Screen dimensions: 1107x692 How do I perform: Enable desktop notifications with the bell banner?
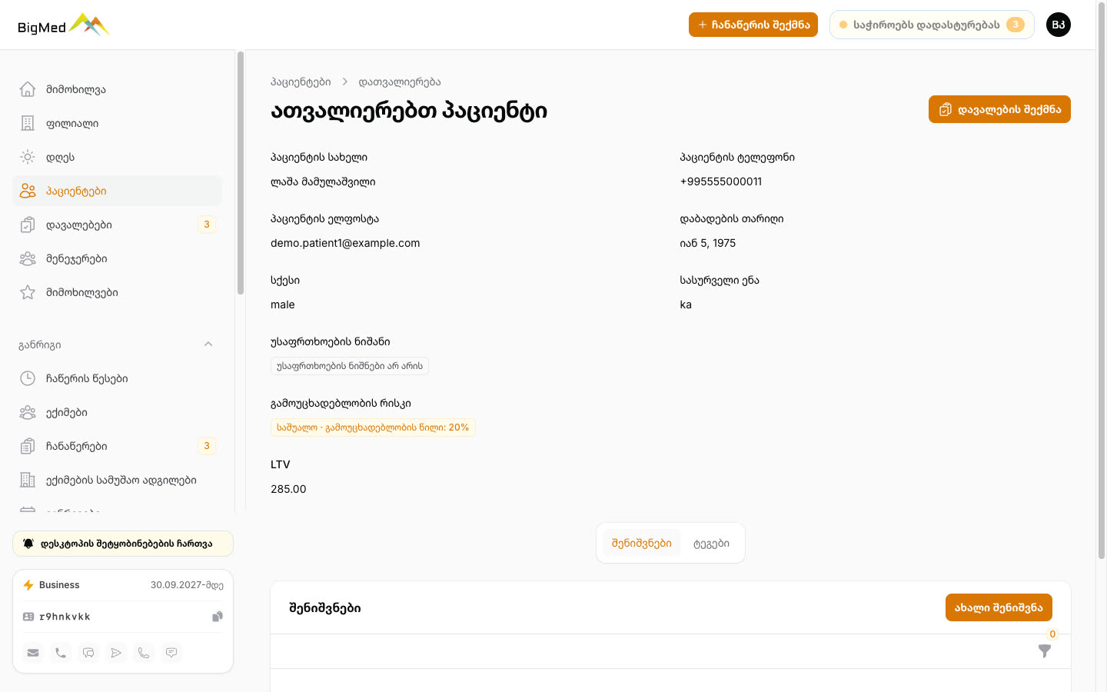[123, 544]
